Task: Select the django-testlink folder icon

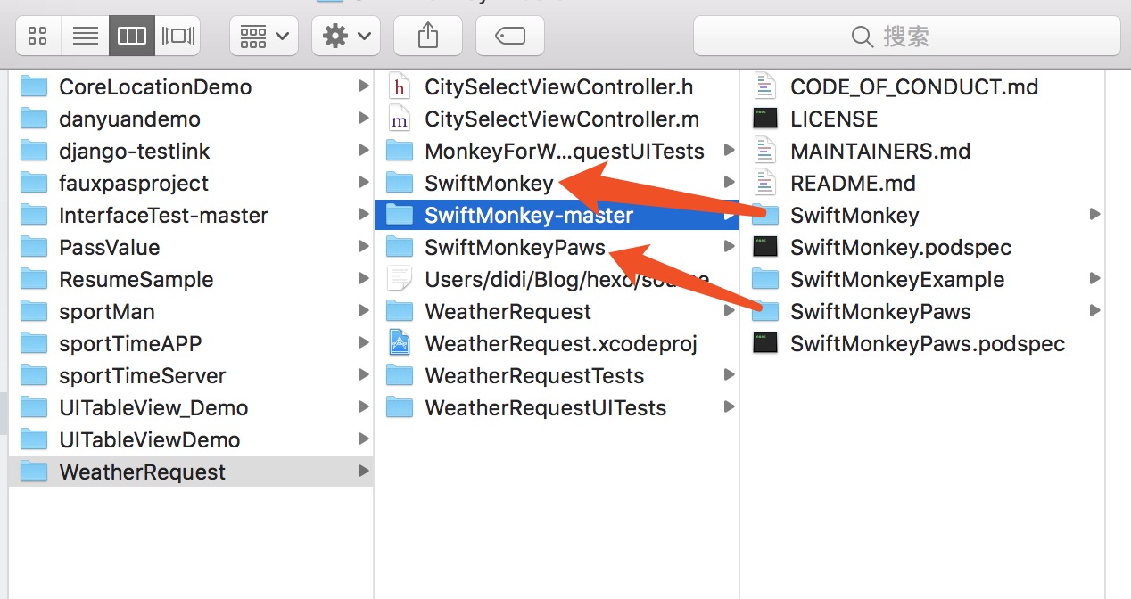Action: (34, 151)
